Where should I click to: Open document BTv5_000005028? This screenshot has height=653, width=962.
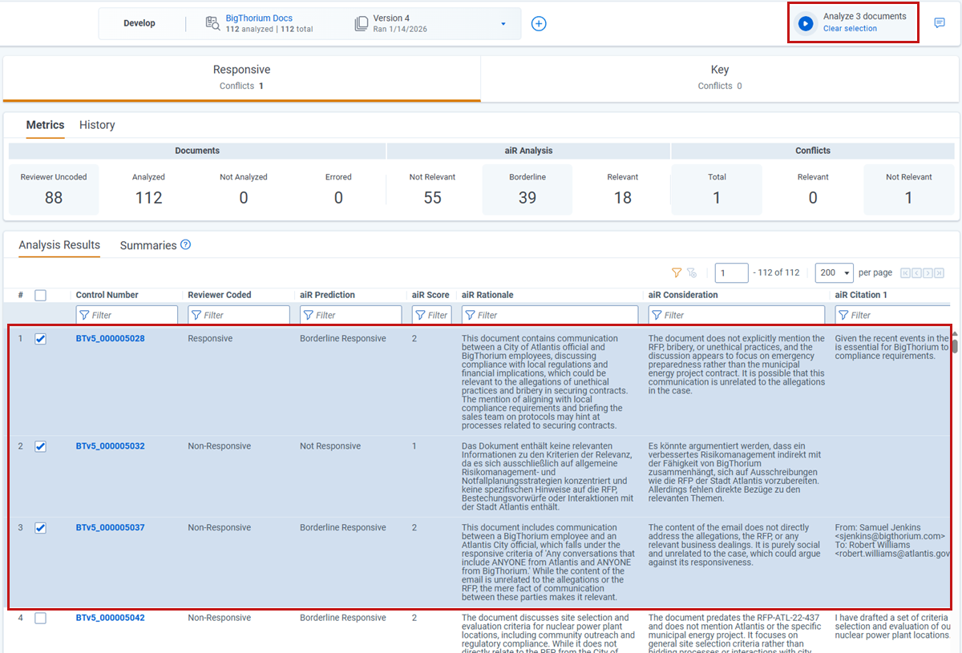point(111,339)
